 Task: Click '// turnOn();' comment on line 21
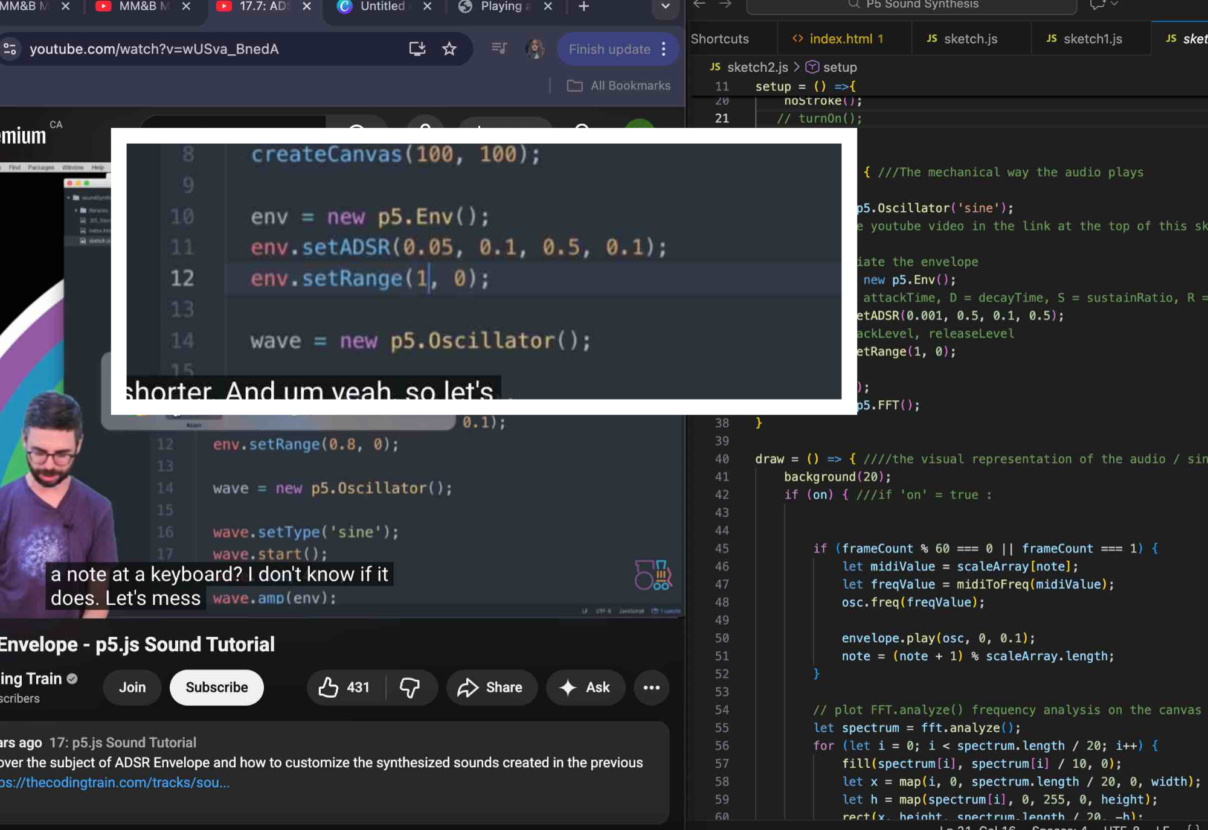pos(819,118)
